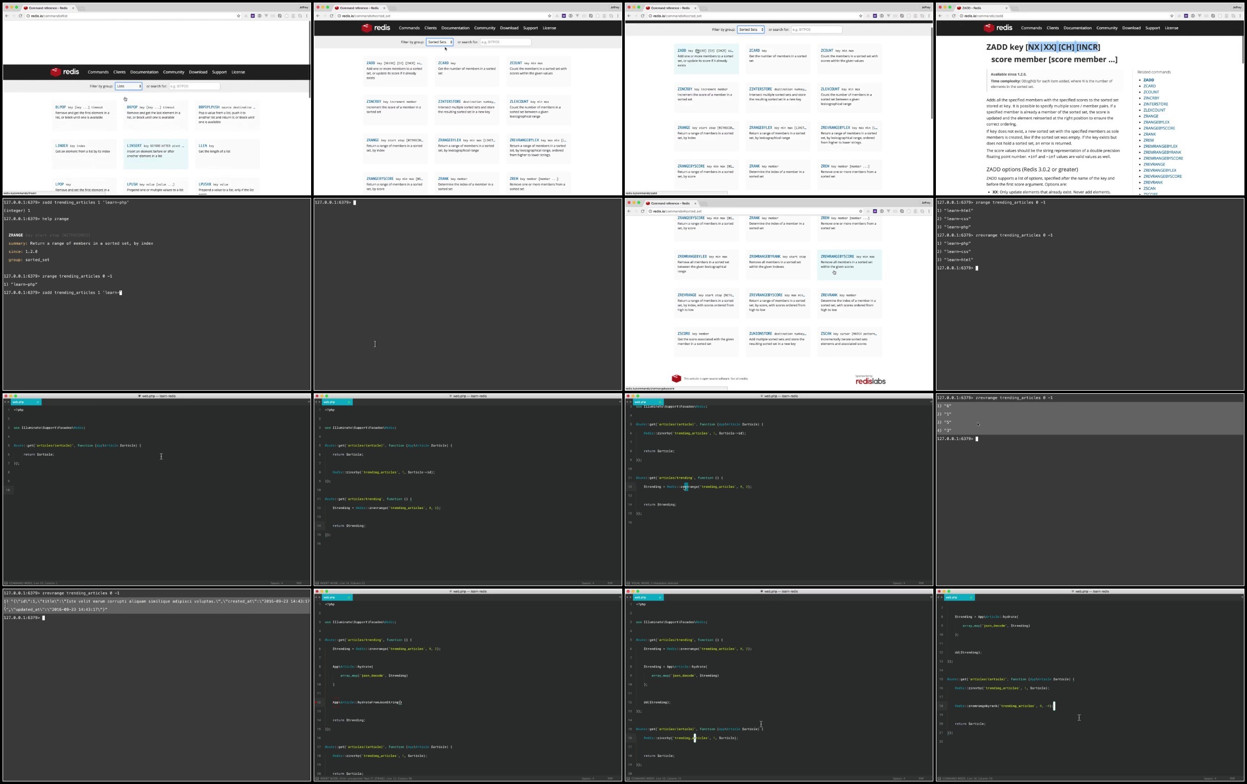Open 'Sorted Sets' dropdown beside highlighted ZADD card
1247x784 pixels.
751,29
